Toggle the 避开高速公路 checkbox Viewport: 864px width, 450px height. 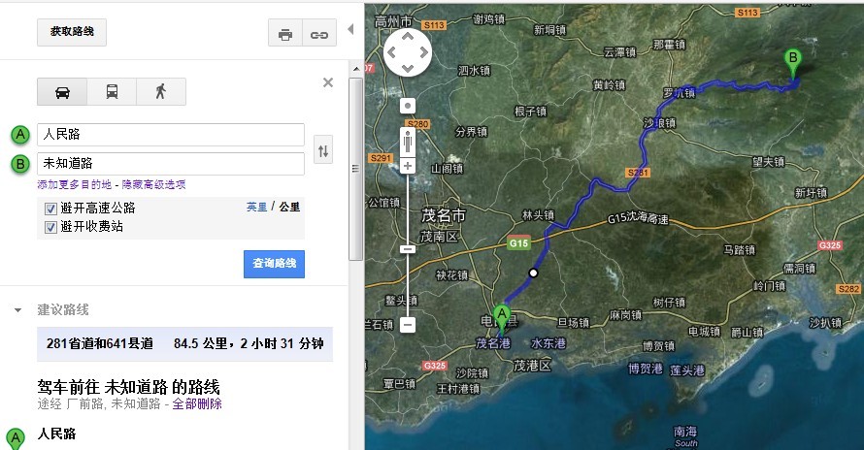(x=50, y=208)
